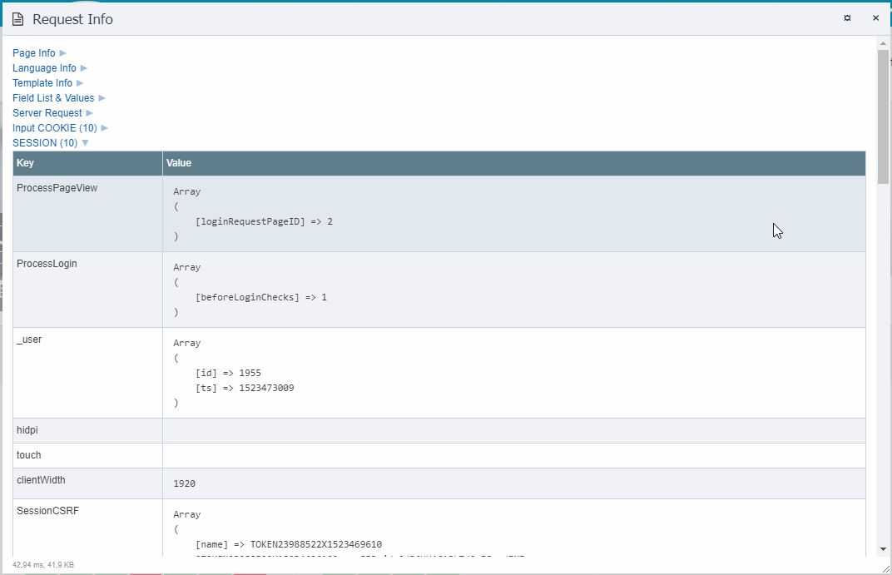
Task: Click the clientWidth value 1920
Action: pyautogui.click(x=185, y=483)
